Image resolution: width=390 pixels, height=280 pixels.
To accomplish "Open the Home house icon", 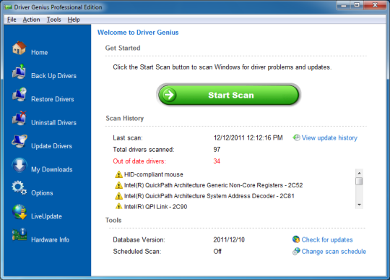I will 19,48.
